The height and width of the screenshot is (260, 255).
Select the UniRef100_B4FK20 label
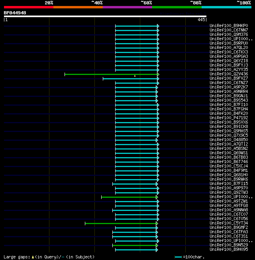229,113
